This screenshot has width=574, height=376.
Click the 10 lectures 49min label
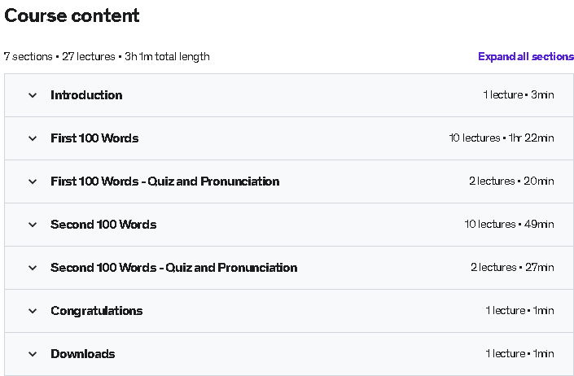(x=509, y=224)
